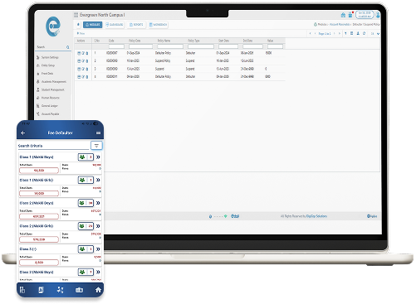Click the Policy Name column header
Viewport: 416px width, 304px height.
point(164,41)
